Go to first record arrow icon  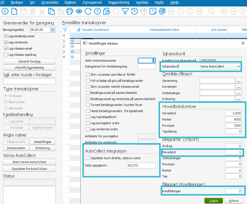(x=172, y=11)
